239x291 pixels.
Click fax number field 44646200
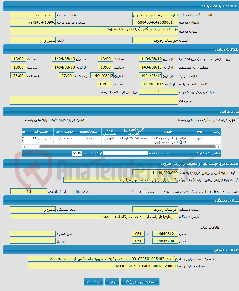(x=165, y=241)
